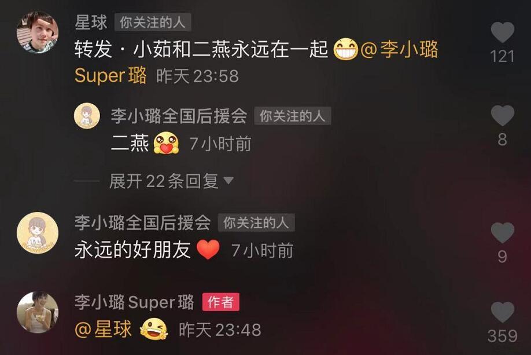531x355 pixels.
Task: Open 李小璐Super璐 author avatar
Action: click(38, 312)
